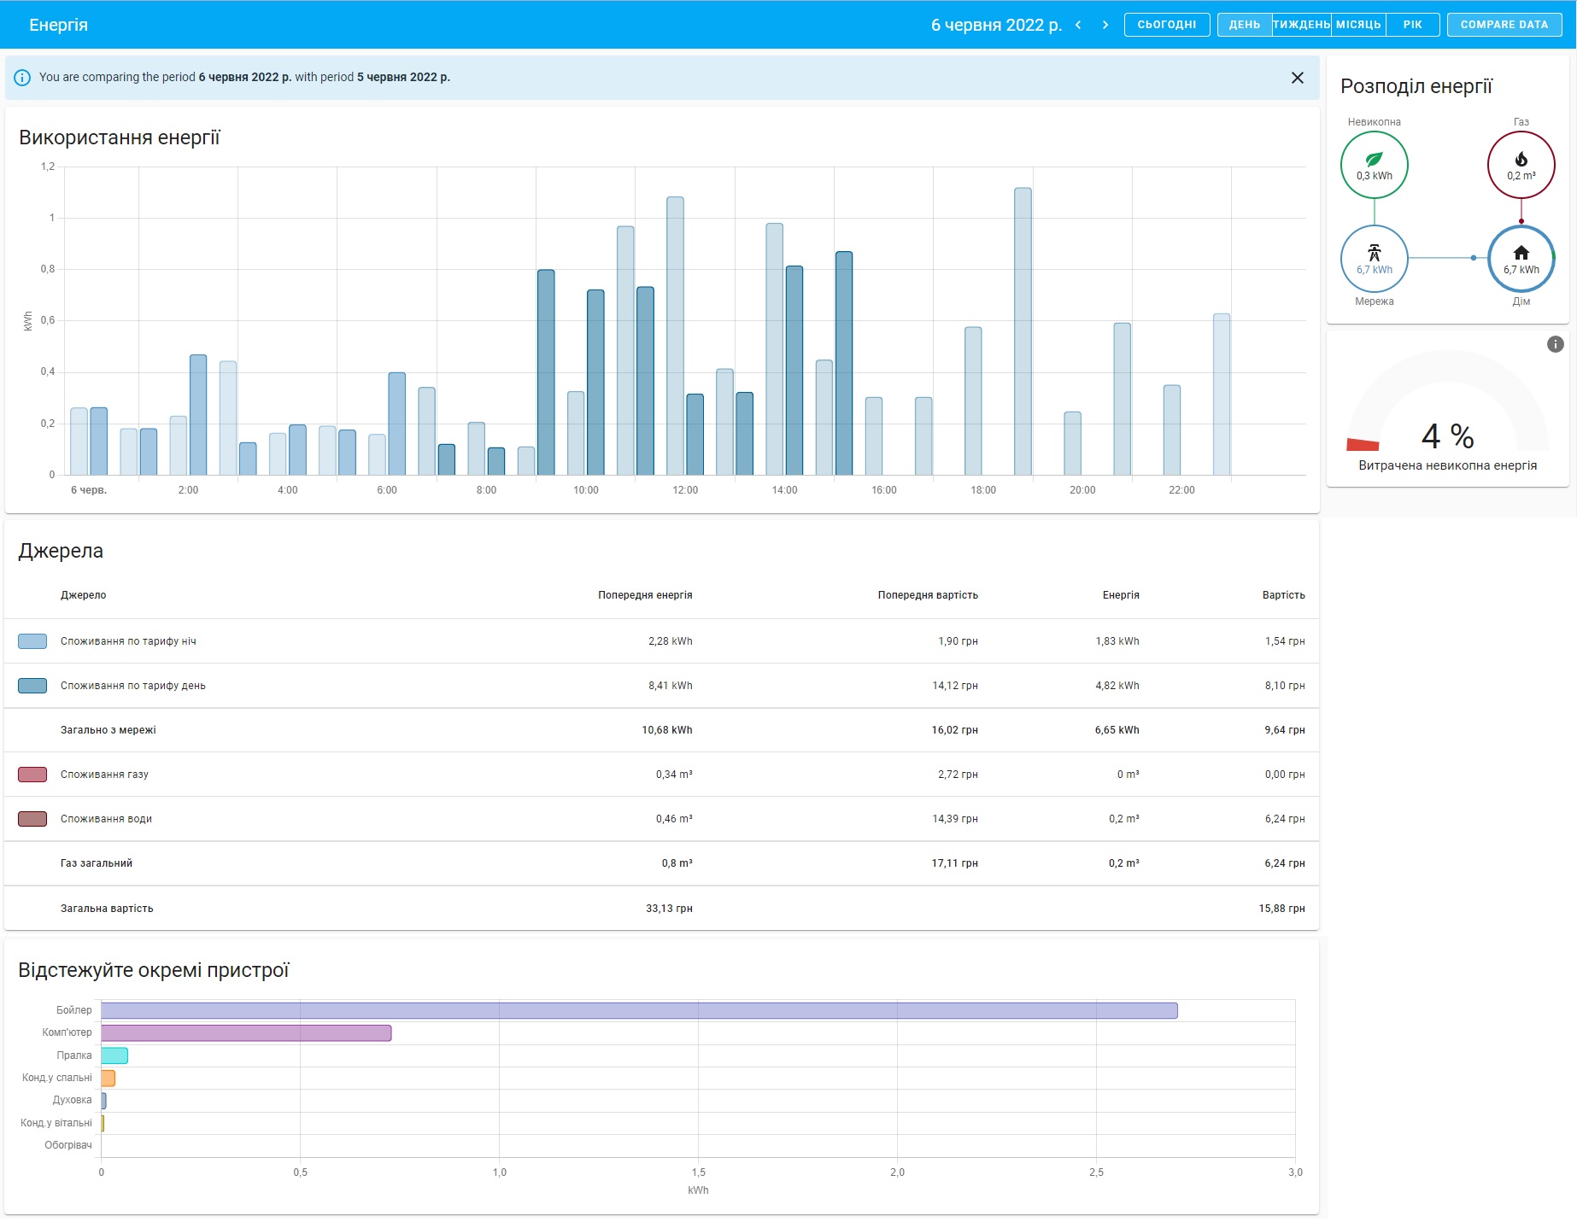
Task: Click the 'Мережа' grid label
Action: tap(1374, 301)
